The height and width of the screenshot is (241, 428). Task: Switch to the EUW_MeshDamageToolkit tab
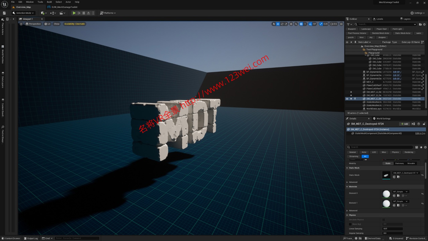click(65, 7)
